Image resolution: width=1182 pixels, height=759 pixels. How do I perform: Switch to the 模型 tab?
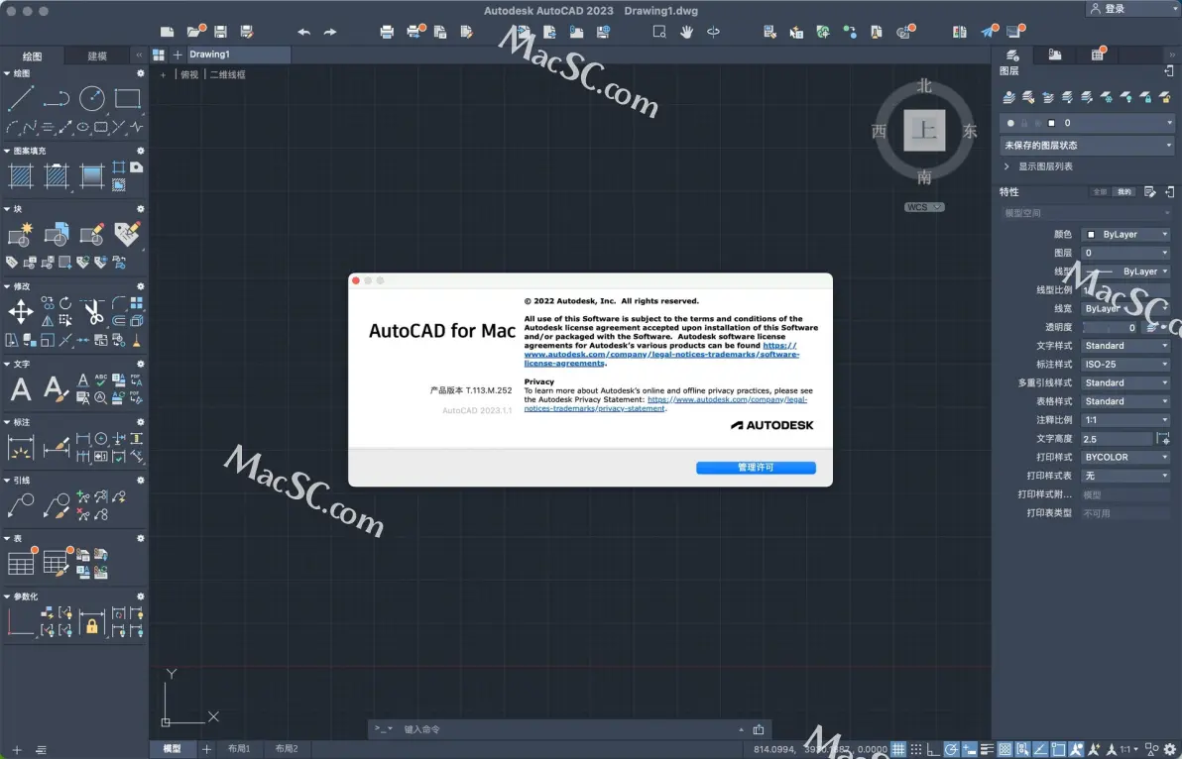(x=172, y=748)
